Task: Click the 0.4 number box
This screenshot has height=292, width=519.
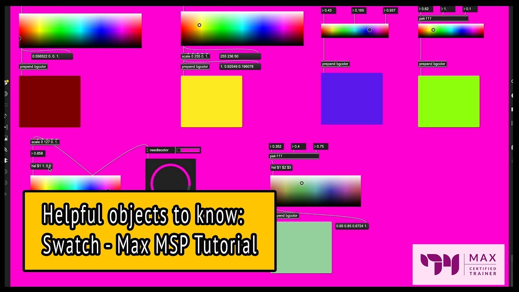Action: pos(298,146)
